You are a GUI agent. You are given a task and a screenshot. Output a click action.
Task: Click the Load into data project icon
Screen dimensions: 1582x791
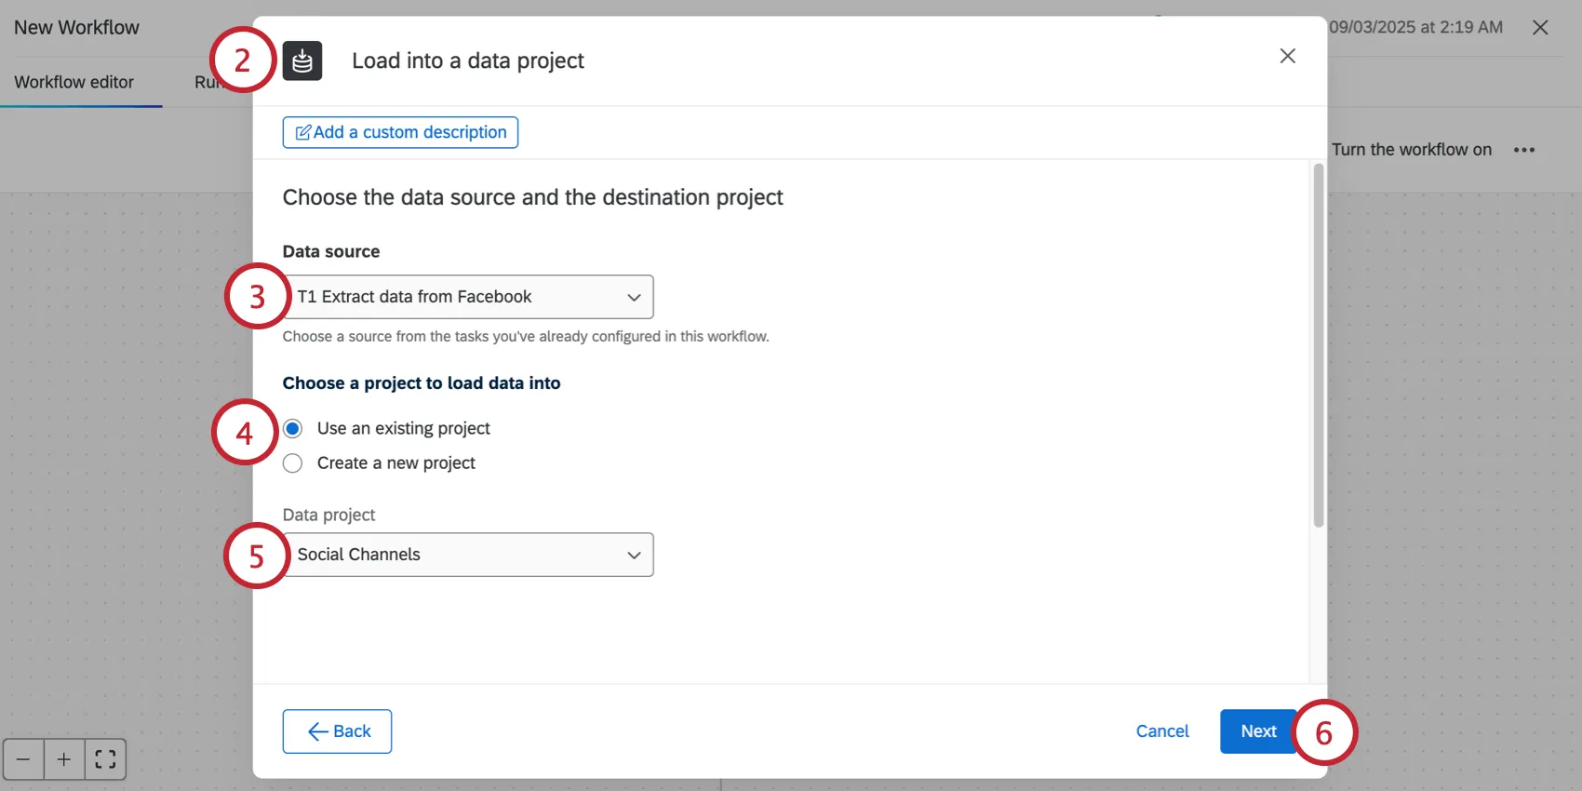(302, 61)
